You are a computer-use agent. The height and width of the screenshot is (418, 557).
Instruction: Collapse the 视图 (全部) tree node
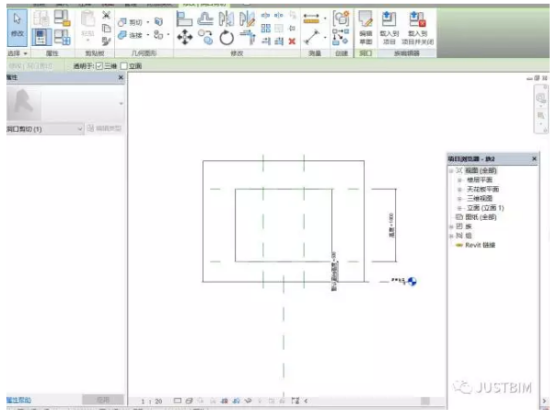pos(451,171)
